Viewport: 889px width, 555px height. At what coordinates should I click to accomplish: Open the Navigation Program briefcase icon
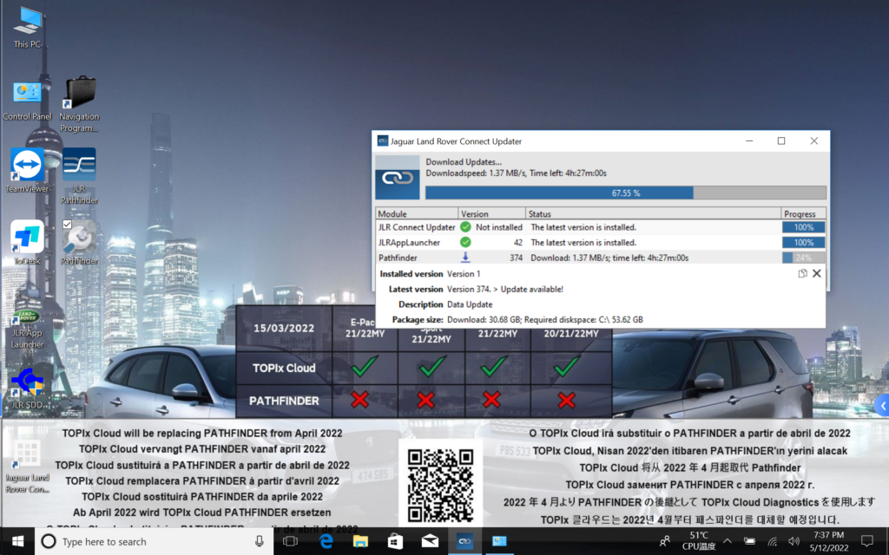pyautogui.click(x=79, y=94)
